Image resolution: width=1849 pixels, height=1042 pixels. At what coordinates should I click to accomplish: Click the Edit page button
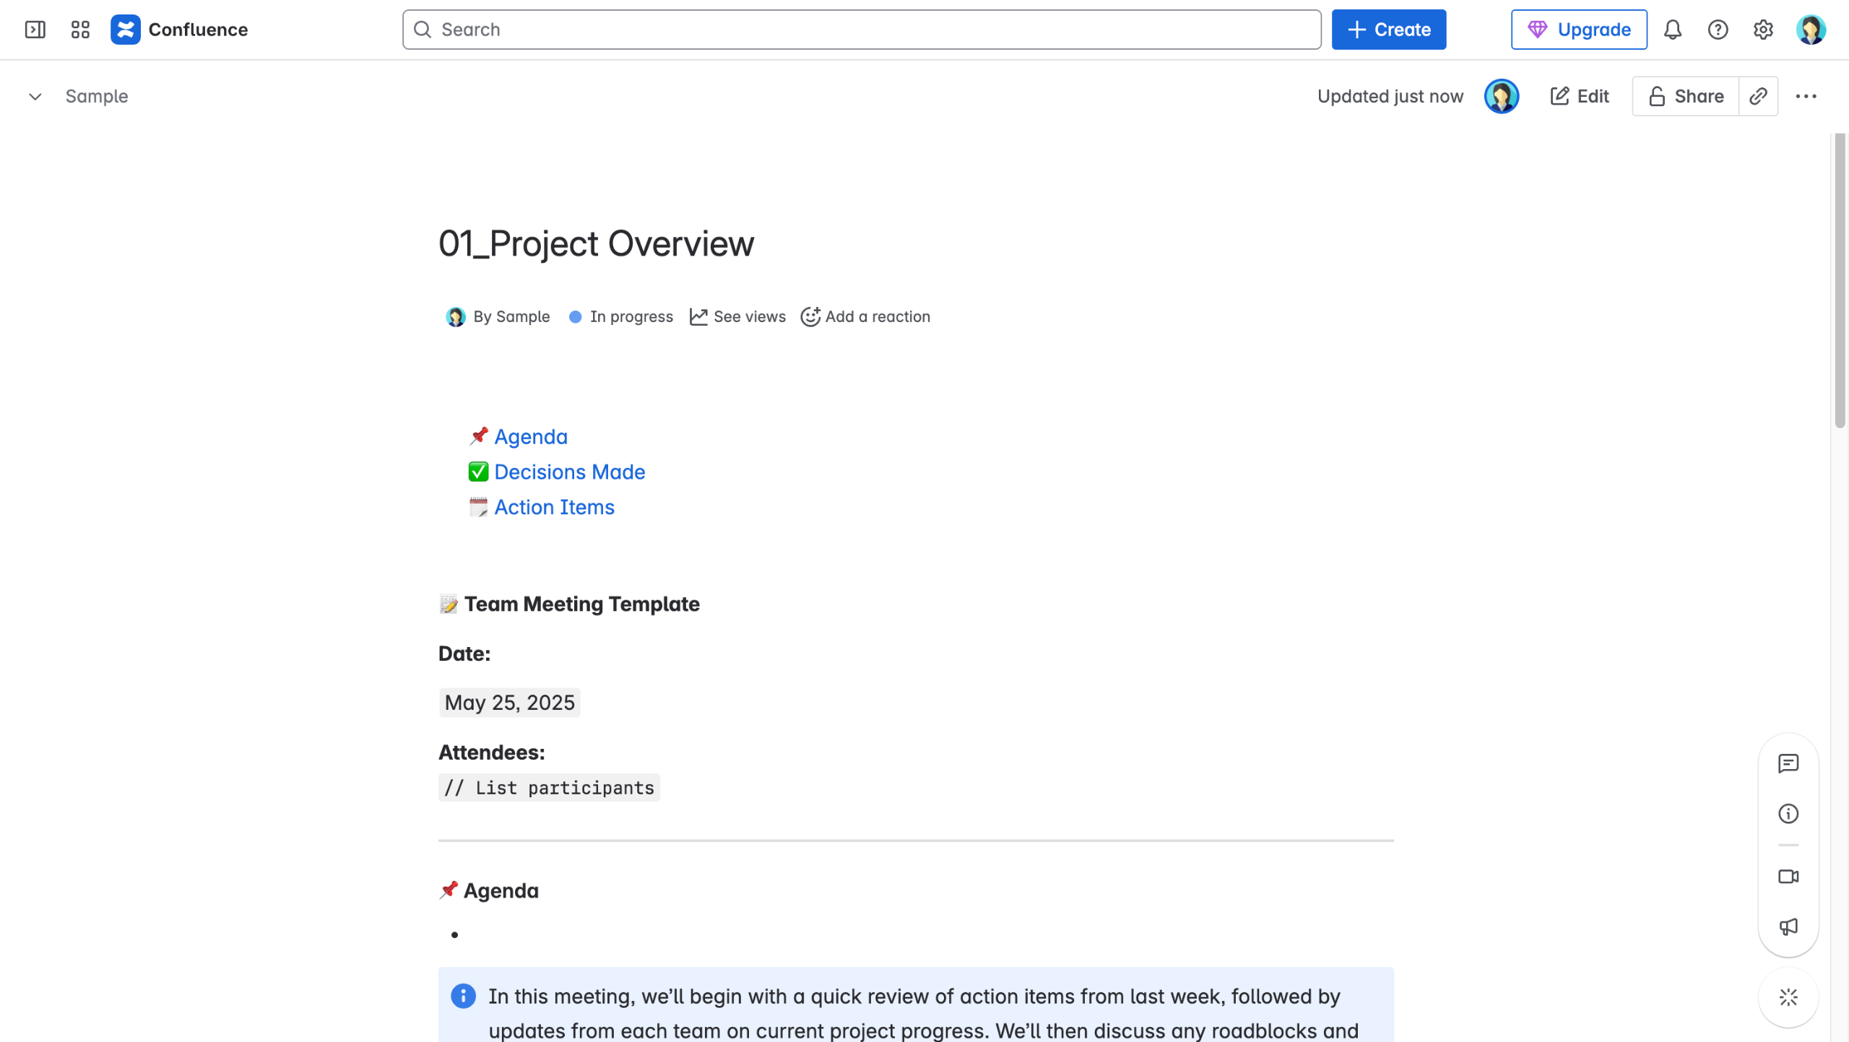click(1580, 96)
